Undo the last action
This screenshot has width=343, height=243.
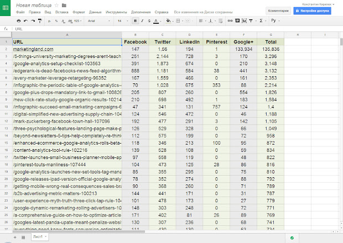[x=26, y=20]
